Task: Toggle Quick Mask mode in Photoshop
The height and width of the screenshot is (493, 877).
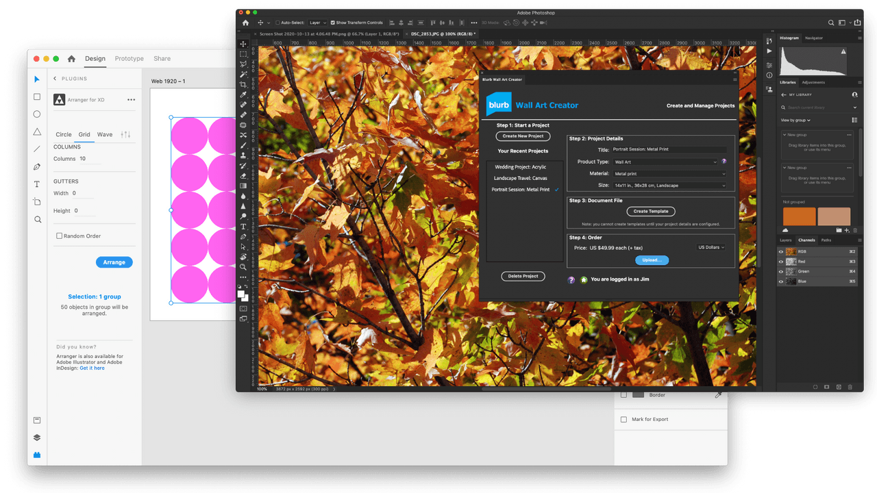Action: pyautogui.click(x=243, y=308)
